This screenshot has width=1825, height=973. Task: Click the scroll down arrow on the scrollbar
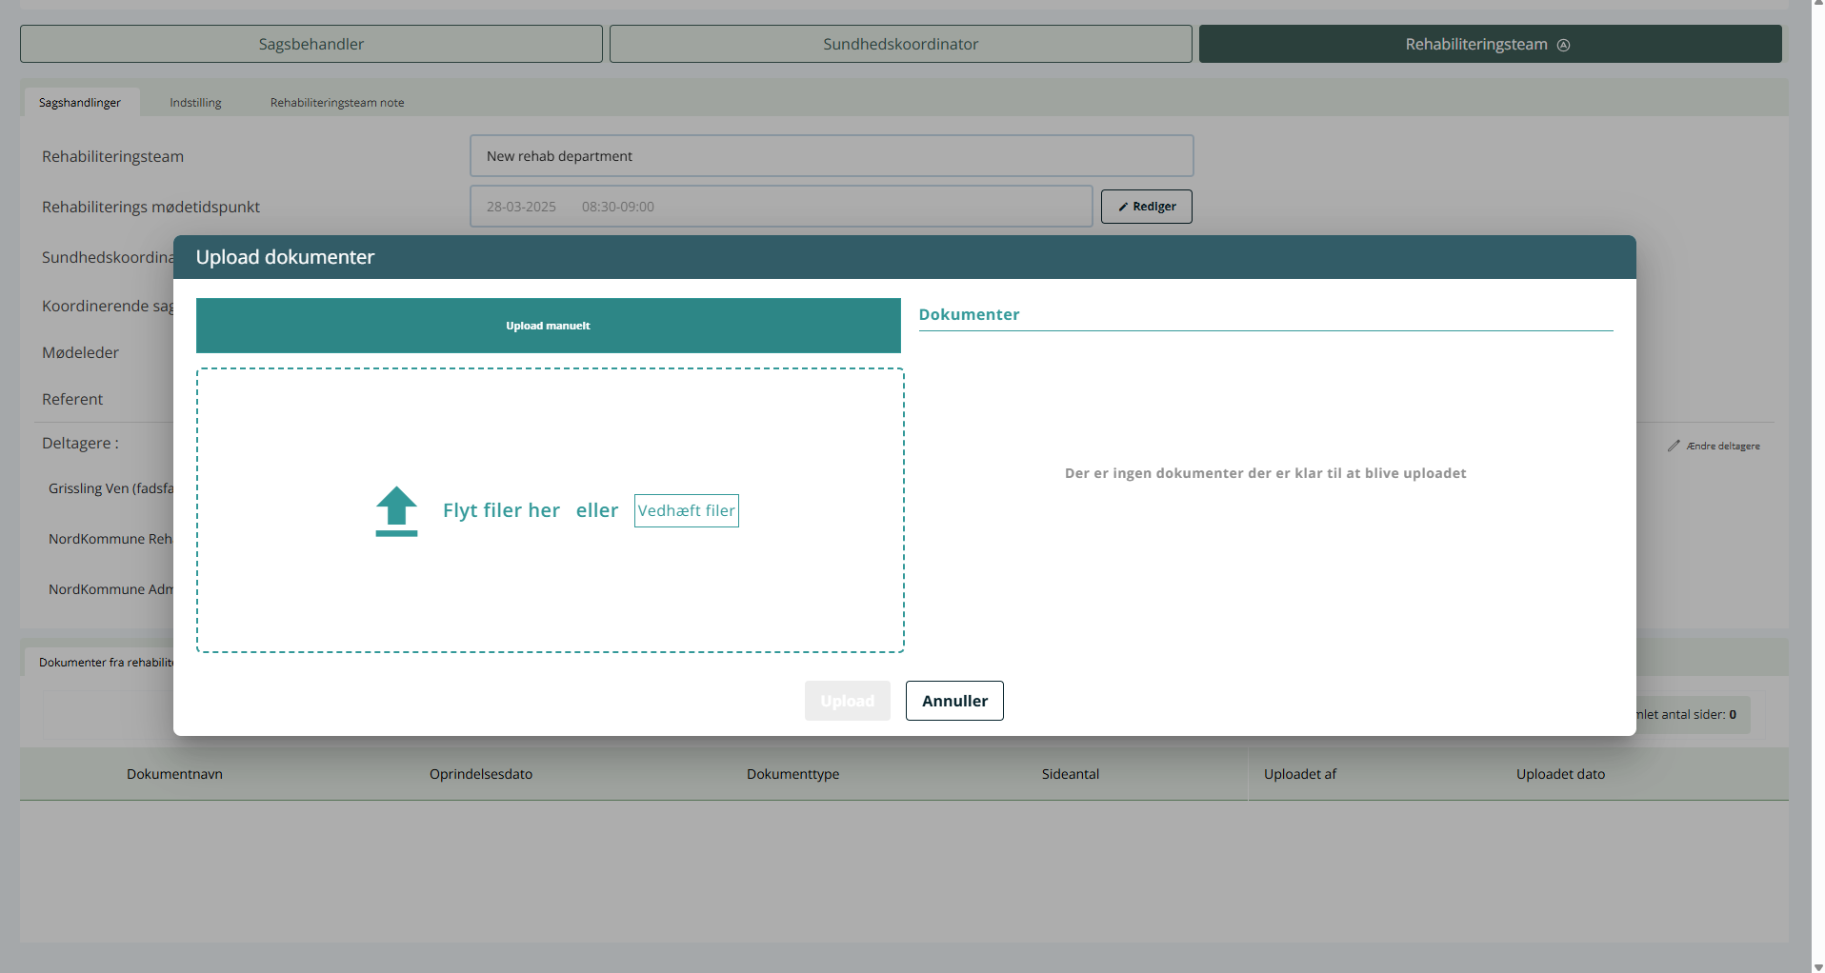coord(1817,966)
